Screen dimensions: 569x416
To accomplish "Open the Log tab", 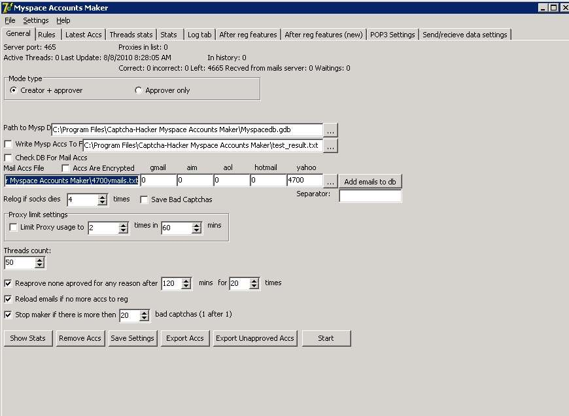I will coord(199,35).
